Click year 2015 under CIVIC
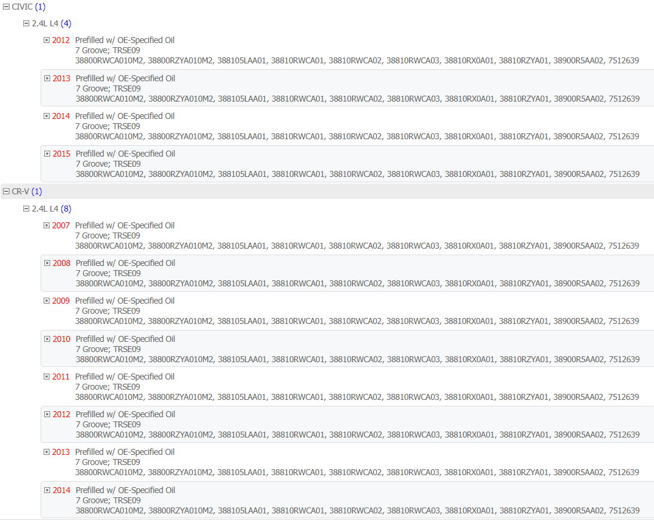The height and width of the screenshot is (520, 654). (62, 154)
